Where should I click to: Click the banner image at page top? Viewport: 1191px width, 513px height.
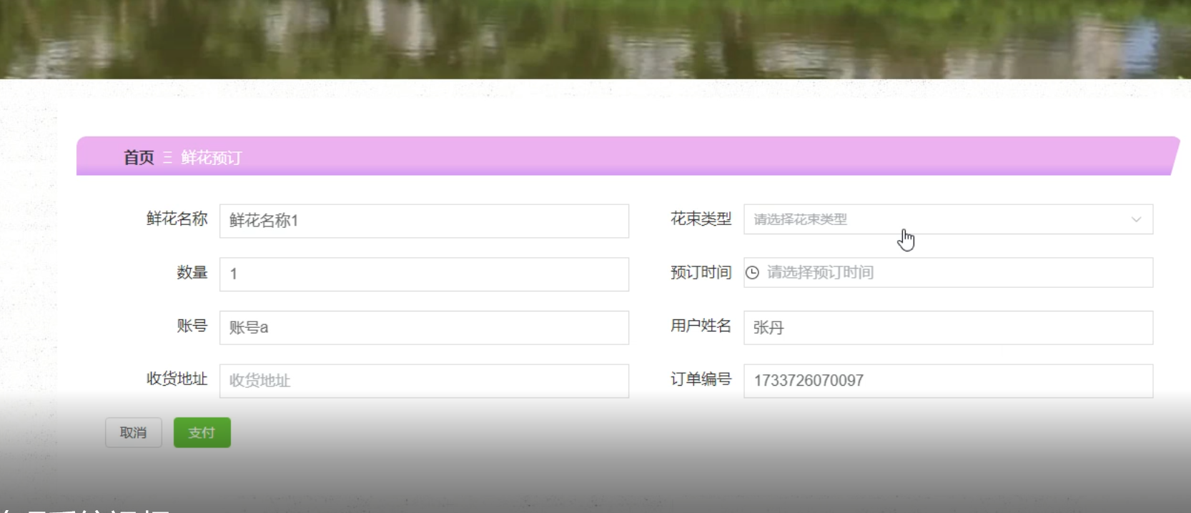click(595, 39)
